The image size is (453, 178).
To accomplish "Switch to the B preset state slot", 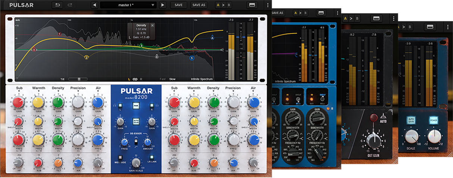I will pos(228,5).
